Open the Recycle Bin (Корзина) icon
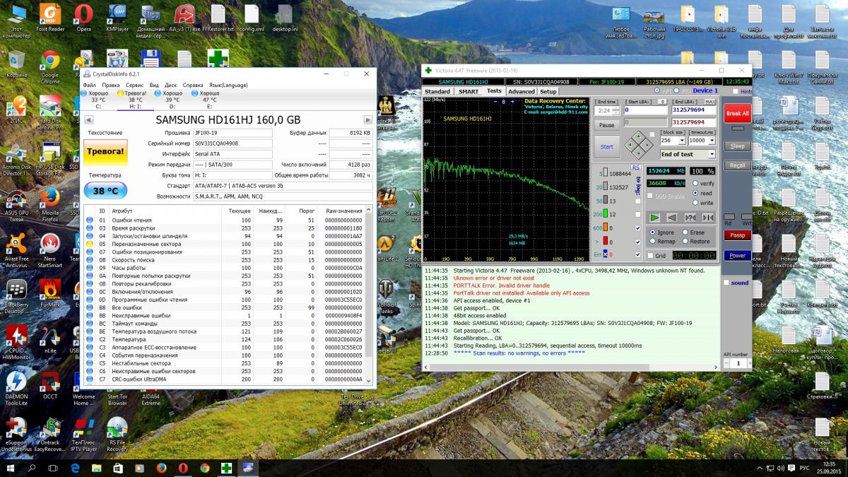The height and width of the screenshot is (477, 848). click(x=16, y=64)
